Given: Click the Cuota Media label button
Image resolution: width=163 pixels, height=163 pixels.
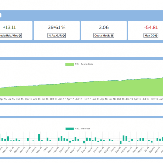Looking at the screenshot, I should point(104,36).
